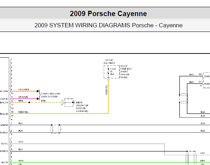Click the "AM/FM" terminal label
210x165 pixels.
[4, 125]
